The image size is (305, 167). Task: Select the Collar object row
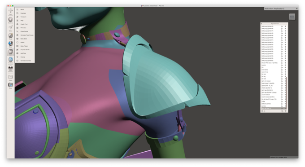pos(274,101)
